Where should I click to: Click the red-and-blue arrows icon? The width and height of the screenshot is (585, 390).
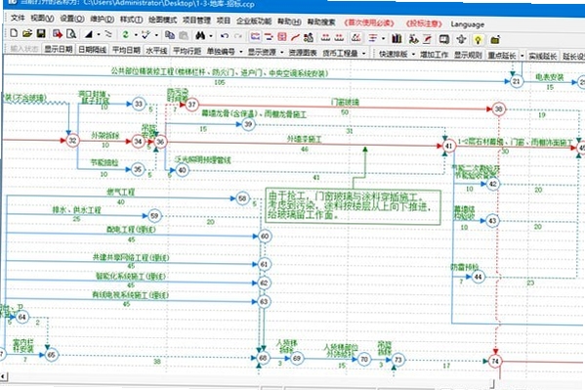(x=269, y=36)
